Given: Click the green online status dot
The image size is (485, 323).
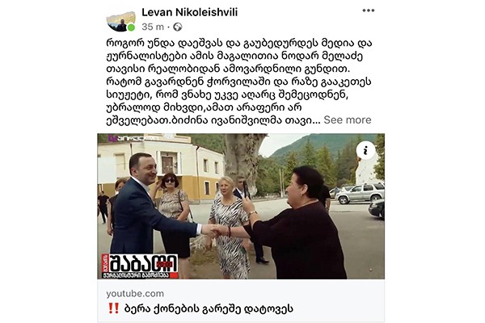Looking at the screenshot, I should (x=132, y=27).
